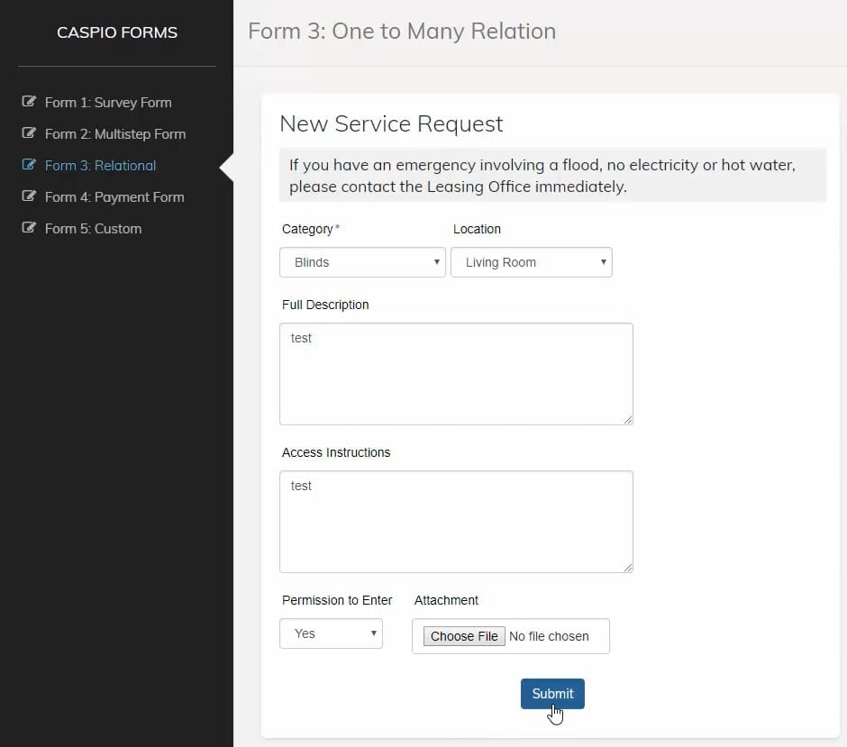
Task: Click the edit icon beside Form 1: Survey Form
Action: (29, 102)
